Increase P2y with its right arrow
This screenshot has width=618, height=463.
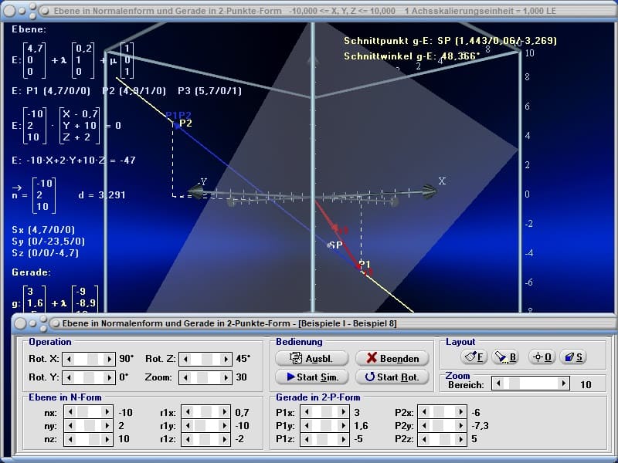(x=460, y=426)
